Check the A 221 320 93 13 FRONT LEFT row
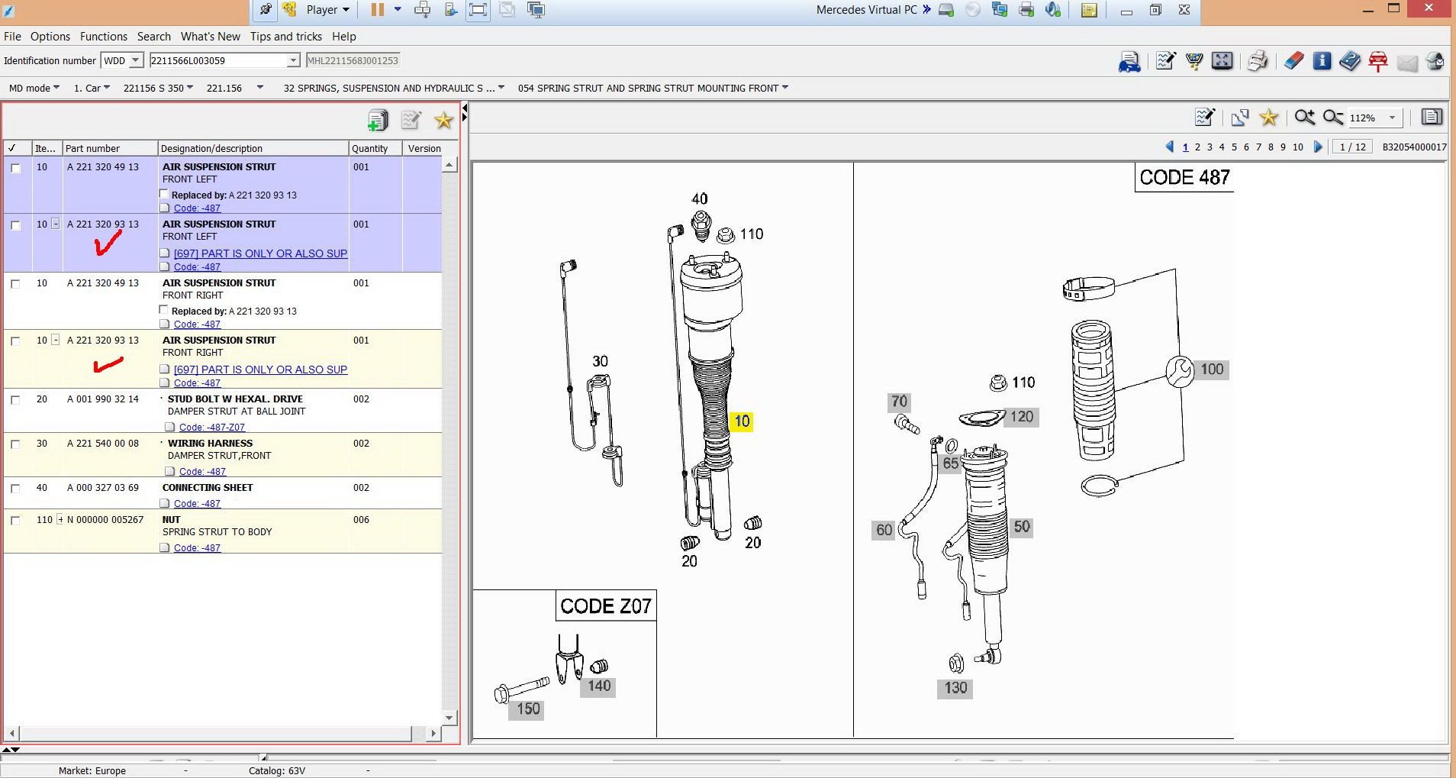The height and width of the screenshot is (778, 1456). click(x=15, y=225)
